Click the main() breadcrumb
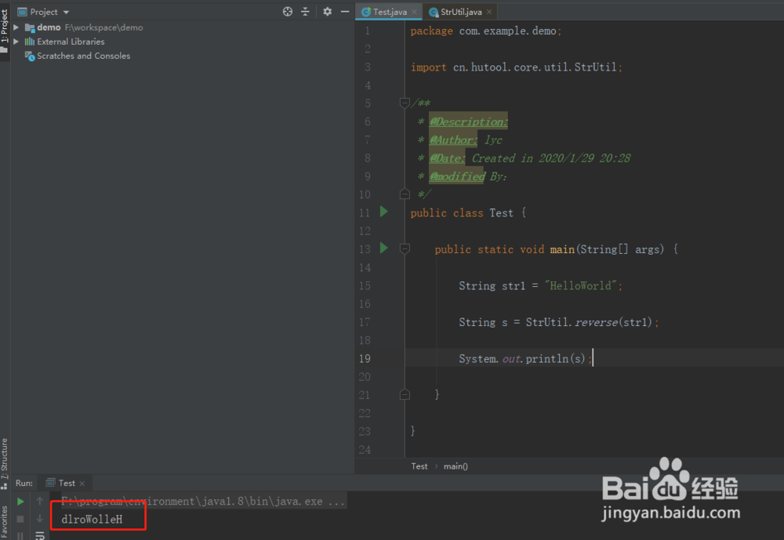784x540 pixels. pyautogui.click(x=456, y=466)
